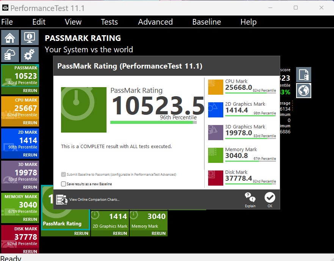The width and height of the screenshot is (334, 261).
Task: Click the globe icon on right side
Action: (x=304, y=91)
